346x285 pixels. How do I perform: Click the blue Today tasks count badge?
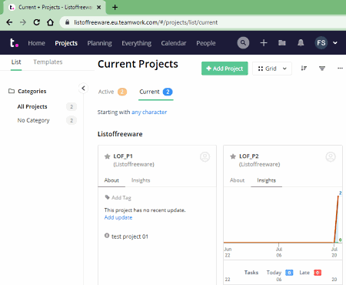(x=289, y=273)
